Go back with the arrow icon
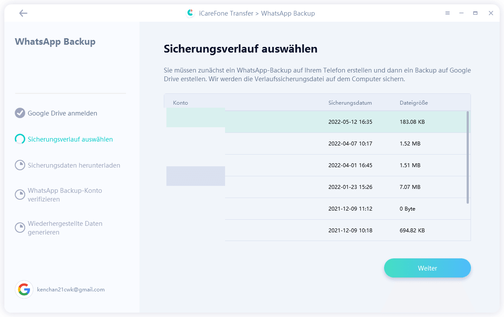The height and width of the screenshot is (317, 504). [x=23, y=13]
